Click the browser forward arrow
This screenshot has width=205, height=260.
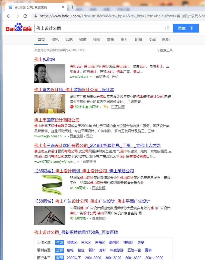(17, 16)
